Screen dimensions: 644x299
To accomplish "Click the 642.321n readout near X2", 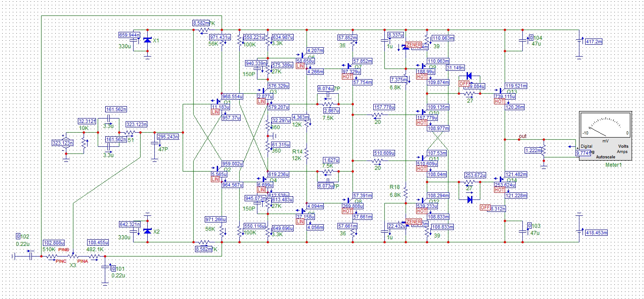I will (x=130, y=224).
